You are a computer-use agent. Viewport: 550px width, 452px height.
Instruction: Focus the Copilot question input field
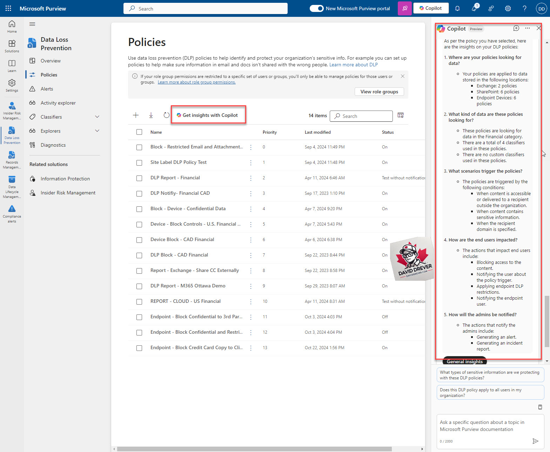pos(490,426)
